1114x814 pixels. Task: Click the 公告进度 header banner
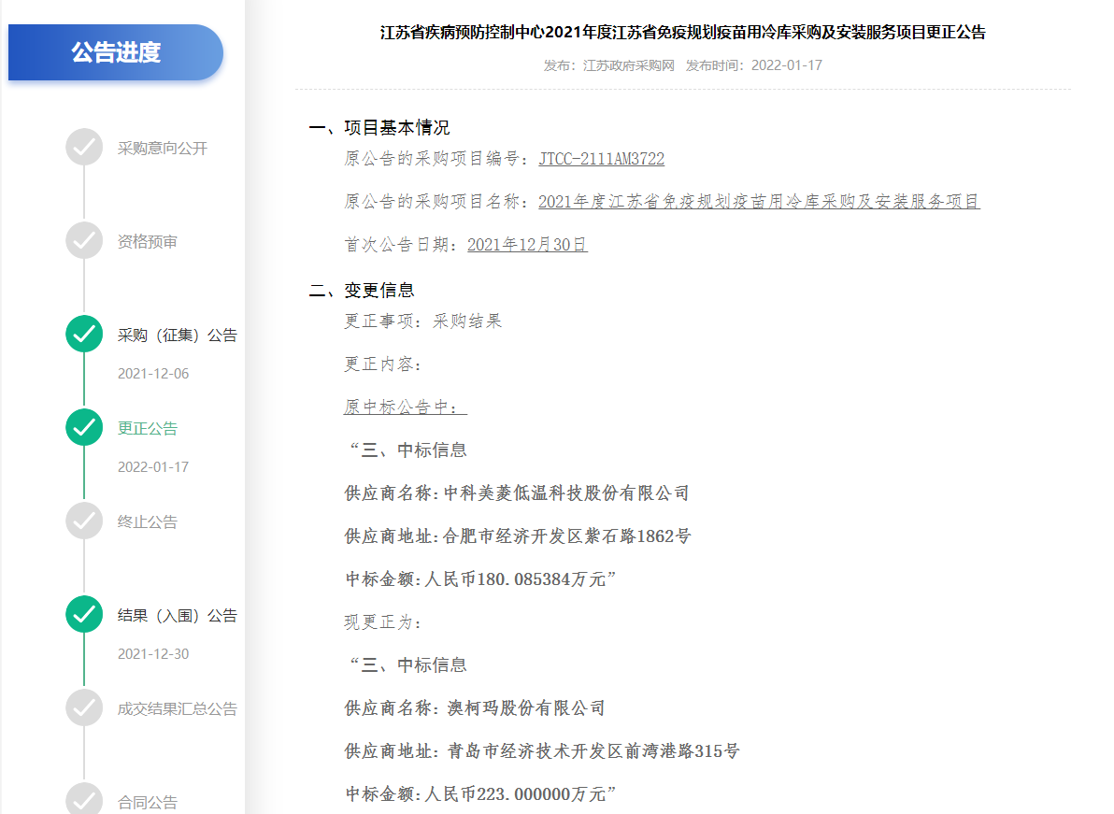tap(116, 52)
